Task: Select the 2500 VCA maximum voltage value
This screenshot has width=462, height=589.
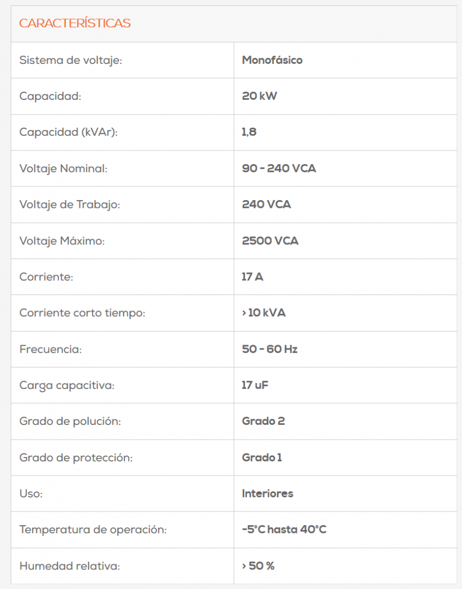Action: point(270,241)
